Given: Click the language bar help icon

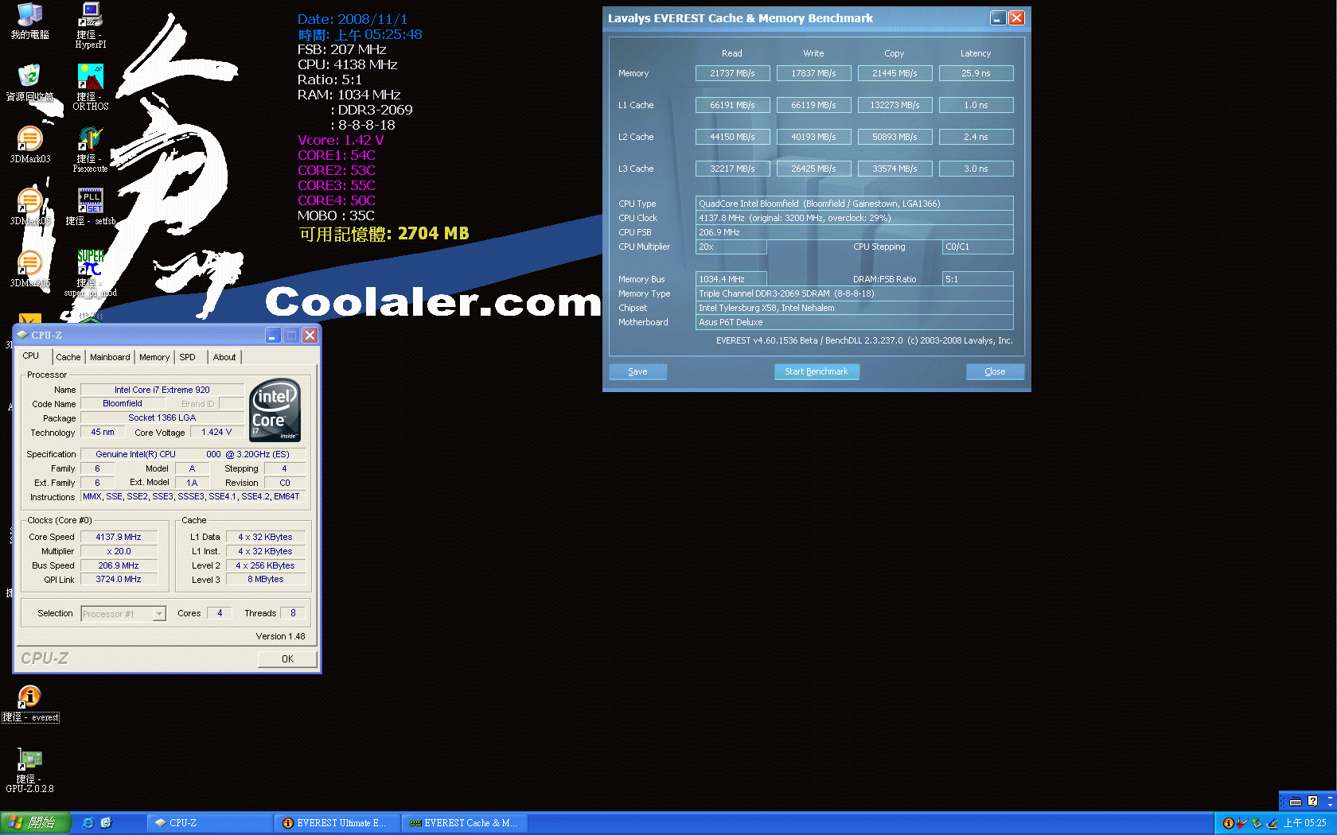Looking at the screenshot, I should click(x=1313, y=802).
